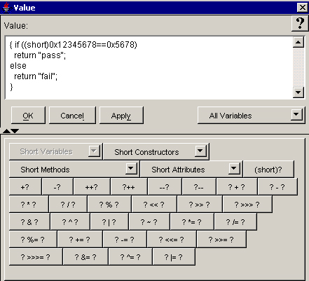Click the Apply button
This screenshot has height=281, width=309.
(x=121, y=116)
